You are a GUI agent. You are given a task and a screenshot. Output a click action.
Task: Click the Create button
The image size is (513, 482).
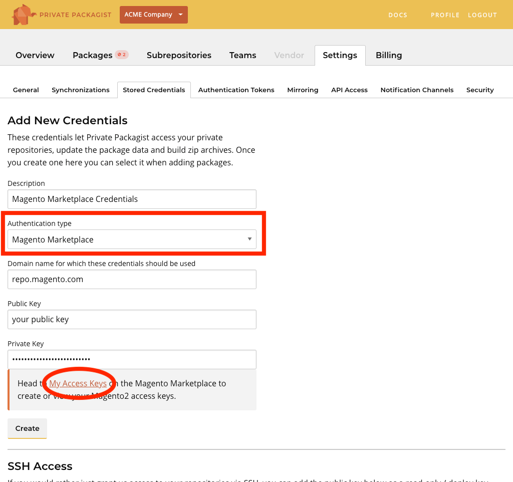[27, 428]
